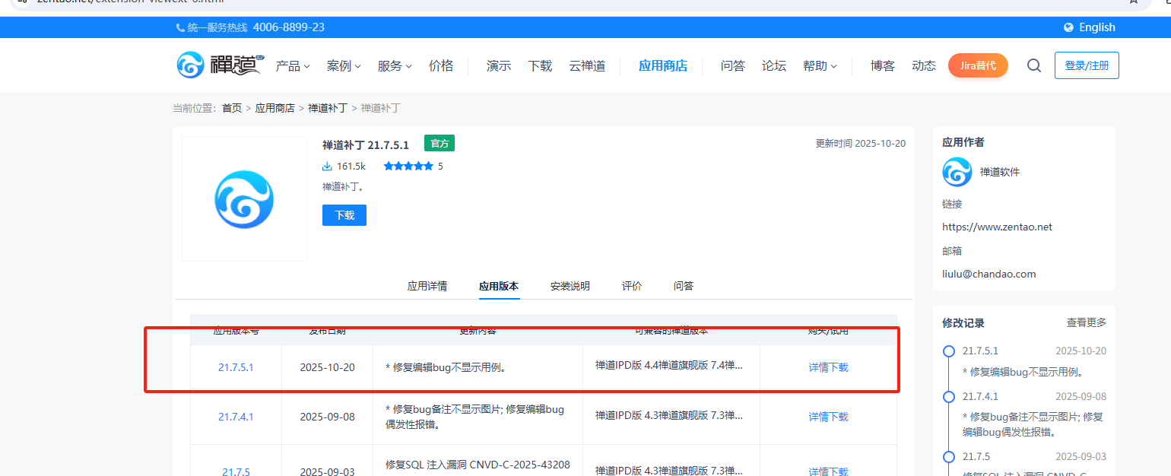Expand the 产品 dropdown menu
Screen dimensions: 1171x476
click(293, 66)
